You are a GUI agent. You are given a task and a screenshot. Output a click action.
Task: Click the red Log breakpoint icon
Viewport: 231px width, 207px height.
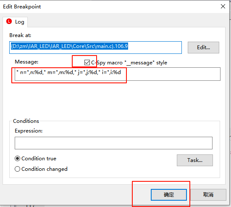[9, 21]
